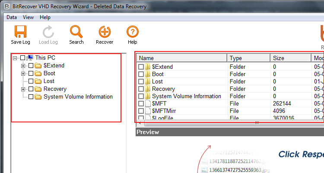Click the Lost folder icon in tree
The height and width of the screenshot is (173, 324).
(38, 81)
